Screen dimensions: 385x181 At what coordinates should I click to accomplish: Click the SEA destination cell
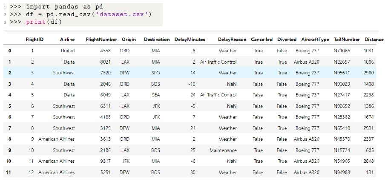pos(156,95)
